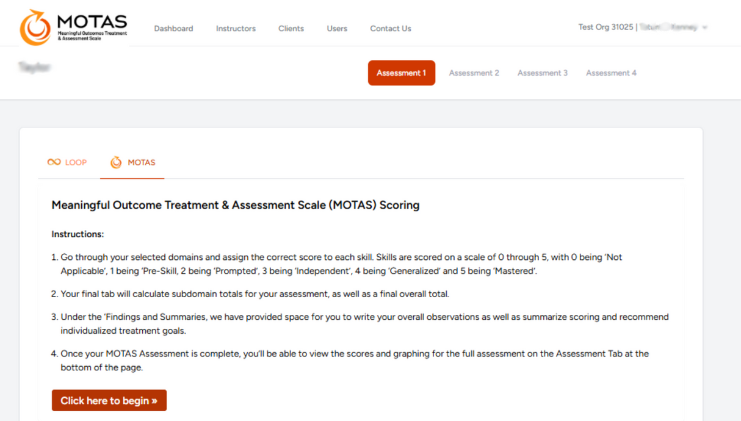Navigate to the Clients section
The width and height of the screenshot is (741, 421).
pyautogui.click(x=291, y=29)
